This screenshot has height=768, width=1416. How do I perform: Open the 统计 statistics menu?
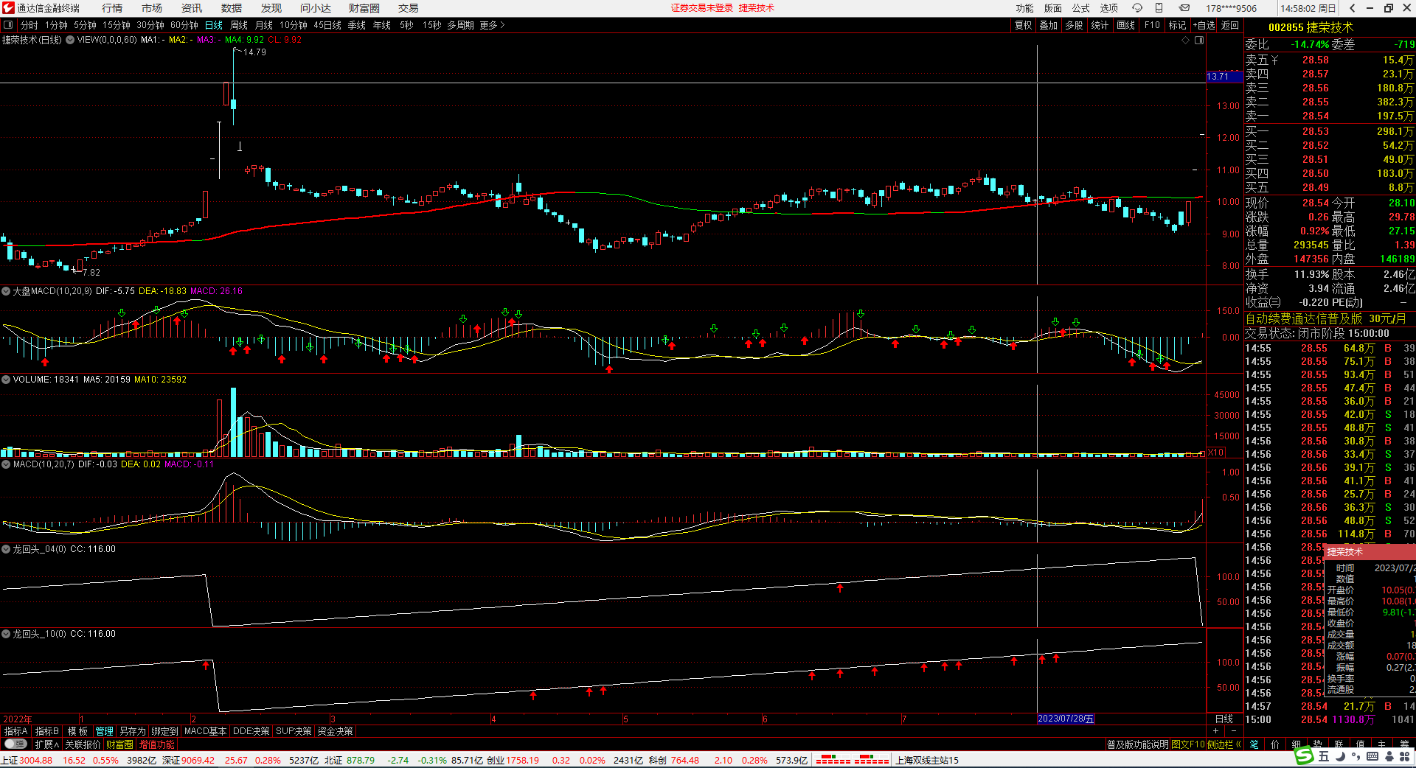(1100, 25)
